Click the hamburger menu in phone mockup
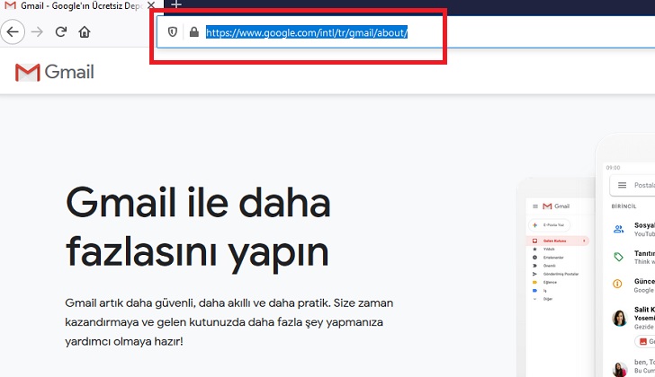655x377 pixels. coord(622,185)
